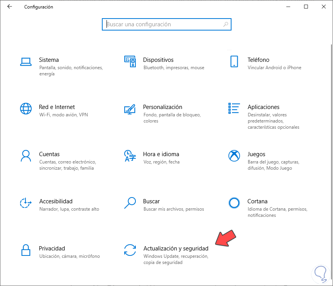
Task: Click 'Vincular Android o iPhone' description
Action: [x=274, y=68]
